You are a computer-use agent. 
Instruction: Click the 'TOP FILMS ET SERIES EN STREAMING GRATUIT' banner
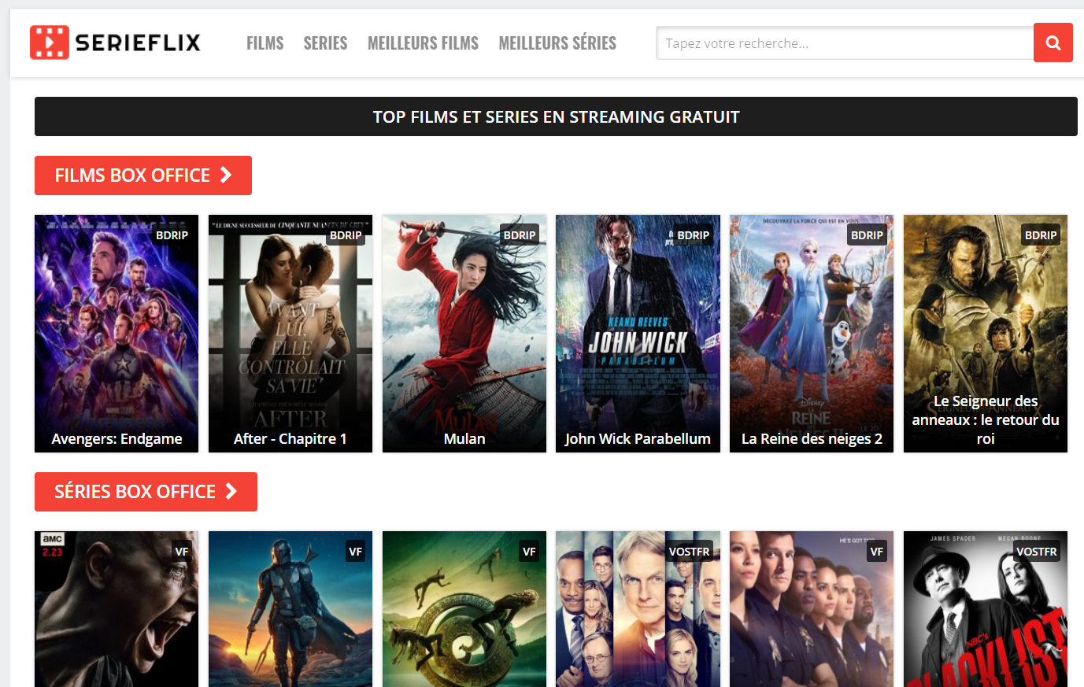pyautogui.click(x=556, y=116)
